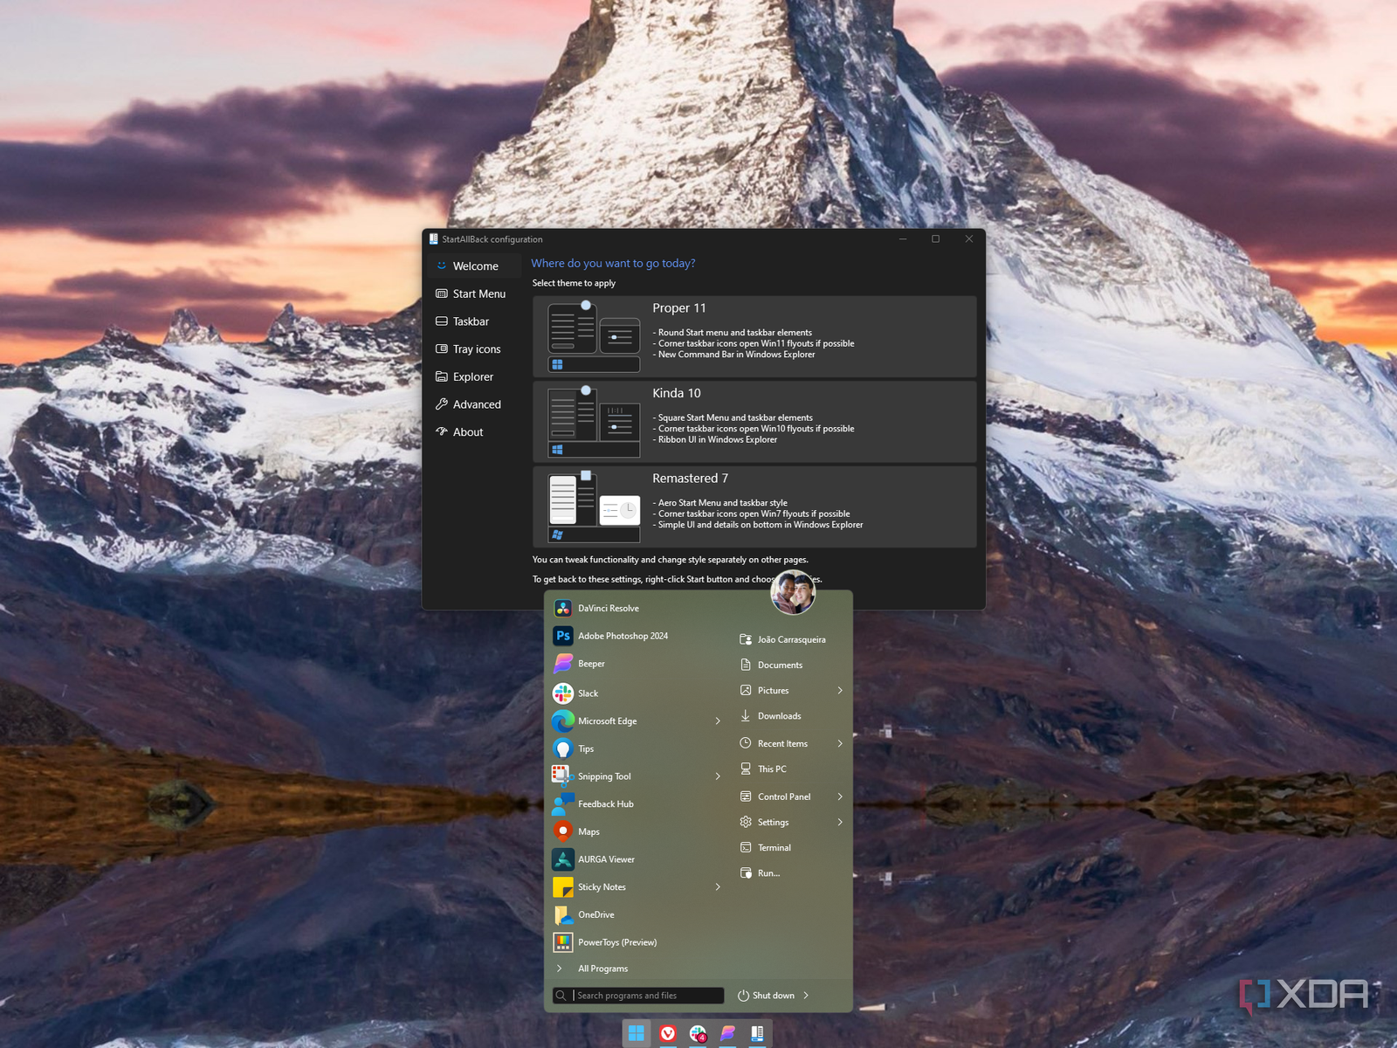Click the Vivaldi browser taskbar icon
This screenshot has width=1397, height=1048.
pos(668,1034)
